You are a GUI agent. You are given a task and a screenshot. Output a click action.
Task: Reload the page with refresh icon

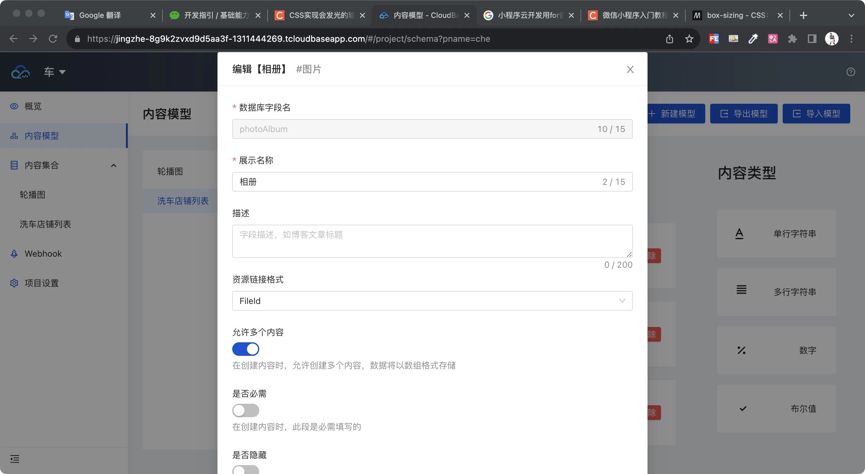pyautogui.click(x=53, y=39)
